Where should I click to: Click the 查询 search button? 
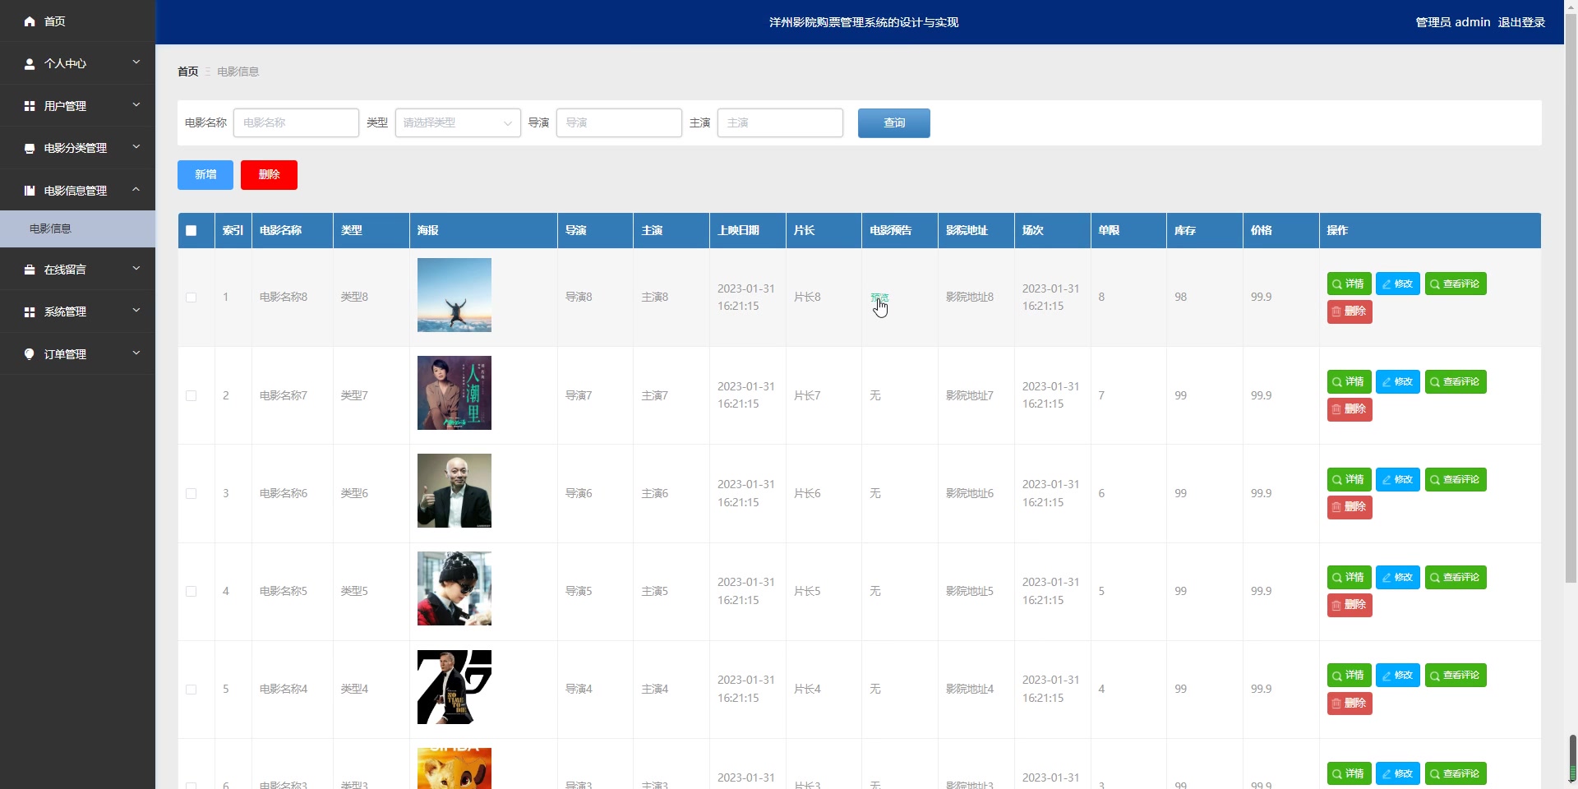(893, 122)
